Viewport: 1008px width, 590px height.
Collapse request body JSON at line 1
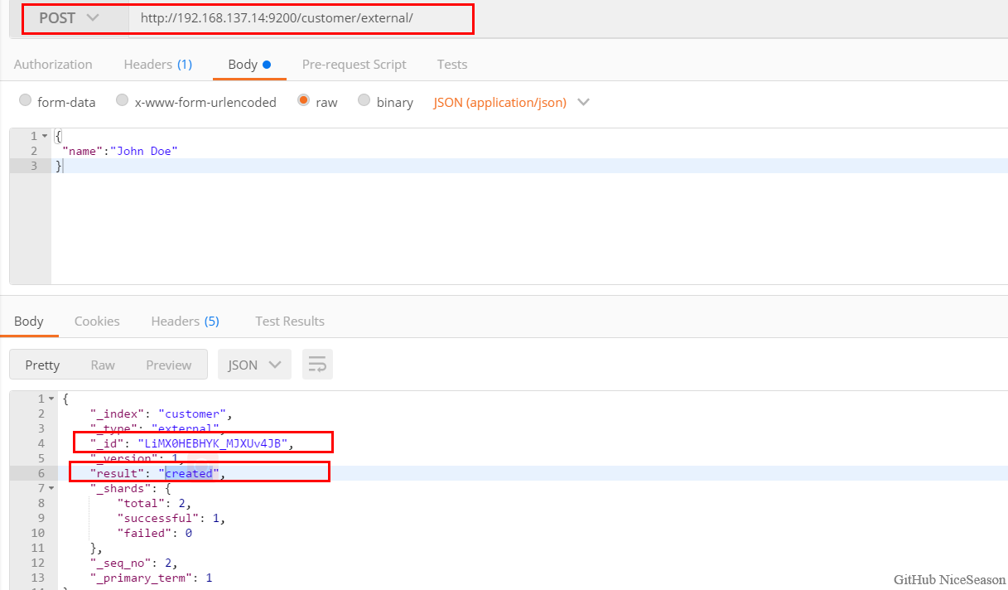[44, 136]
